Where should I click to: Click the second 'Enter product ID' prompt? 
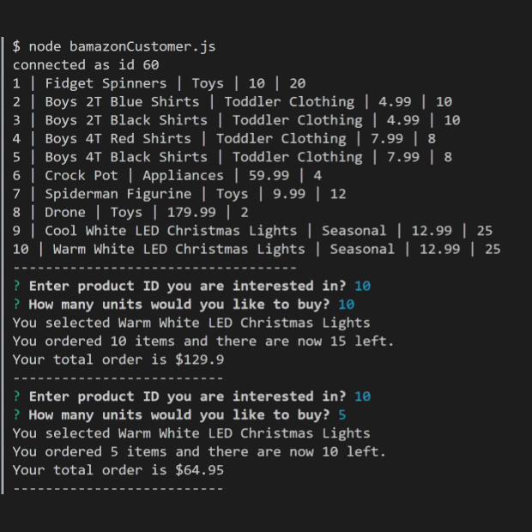[x=191, y=396]
